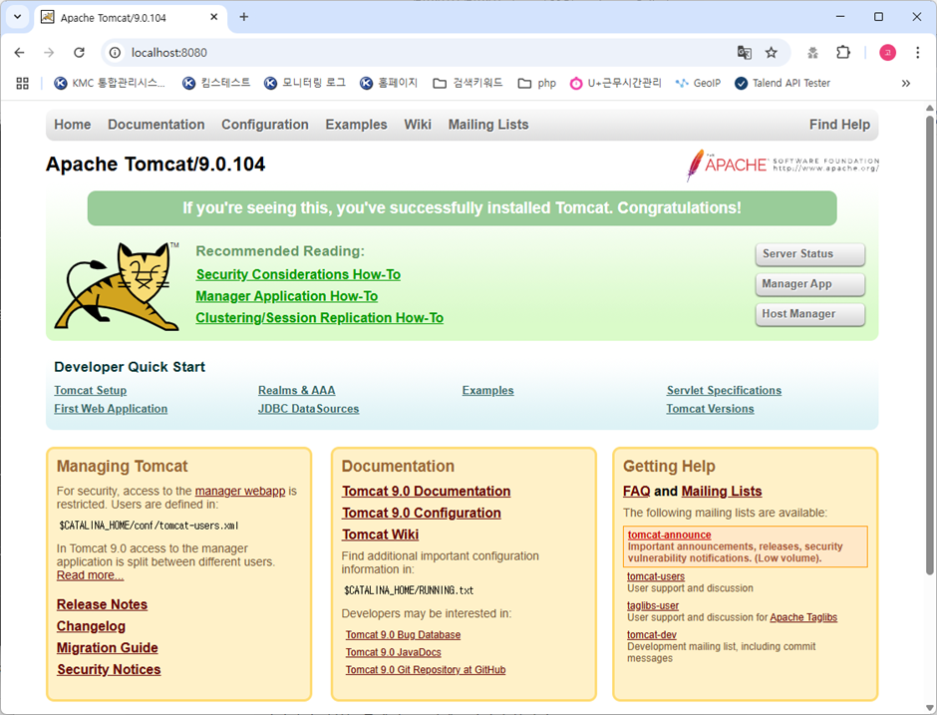
Task: Open the translate page icon
Action: click(x=744, y=53)
